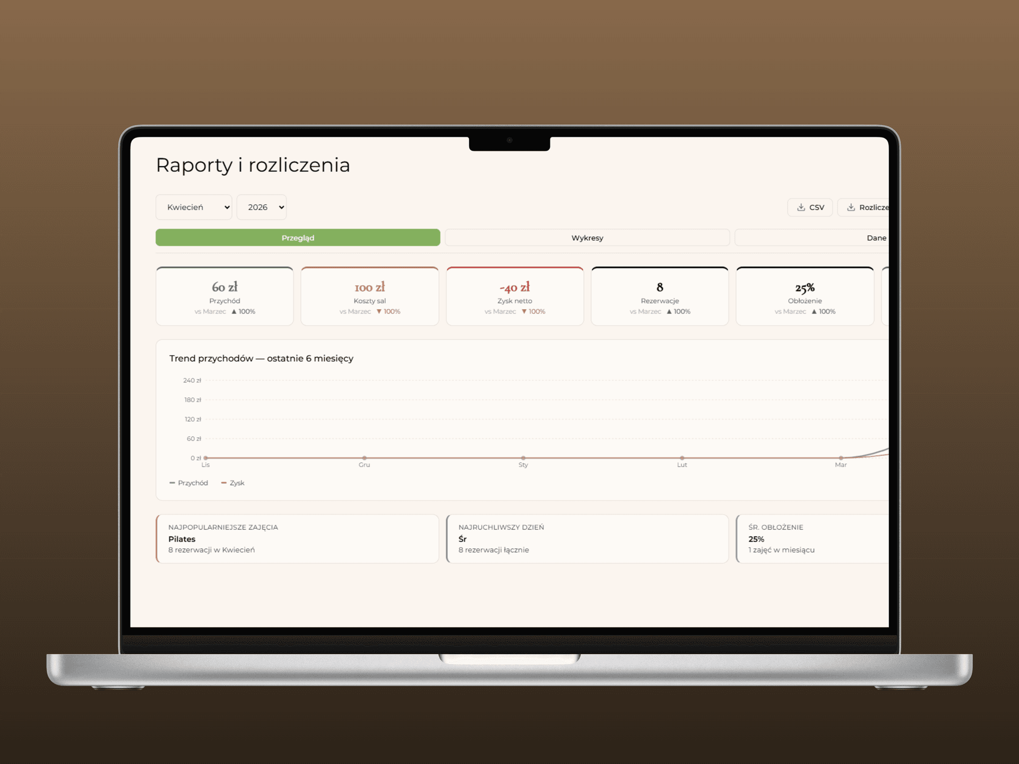
Task: Click the download icon on CSV button
Action: click(x=801, y=207)
